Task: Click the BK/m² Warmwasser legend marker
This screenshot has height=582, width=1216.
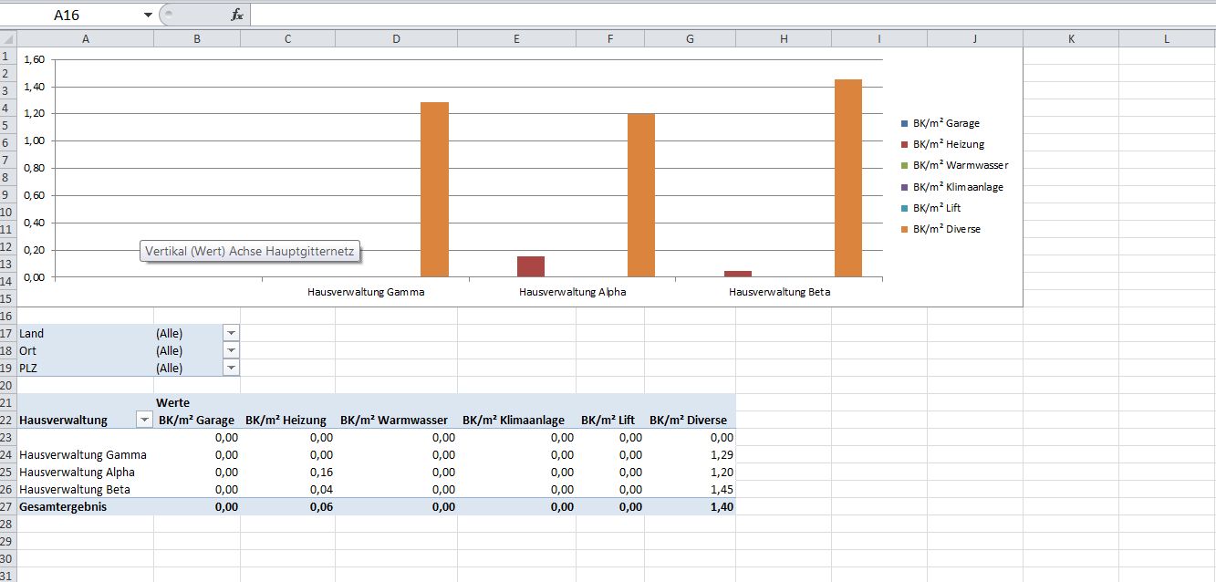Action: click(x=904, y=165)
